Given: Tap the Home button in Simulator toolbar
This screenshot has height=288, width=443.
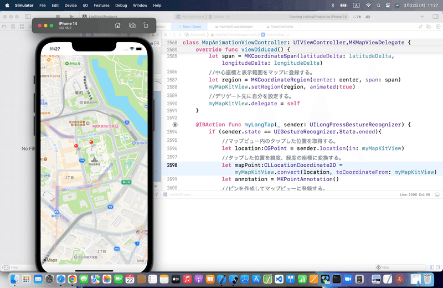Looking at the screenshot, I should pos(117,25).
